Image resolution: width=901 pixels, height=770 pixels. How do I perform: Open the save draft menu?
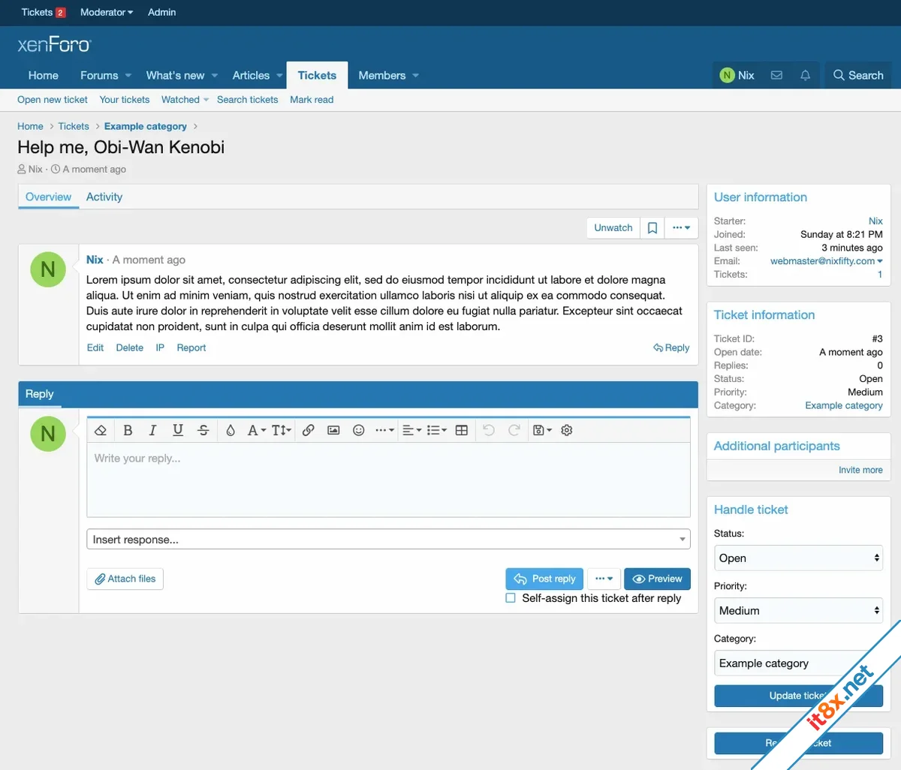tap(542, 430)
